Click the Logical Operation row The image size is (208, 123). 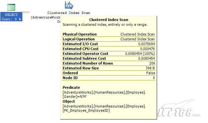[109, 39]
